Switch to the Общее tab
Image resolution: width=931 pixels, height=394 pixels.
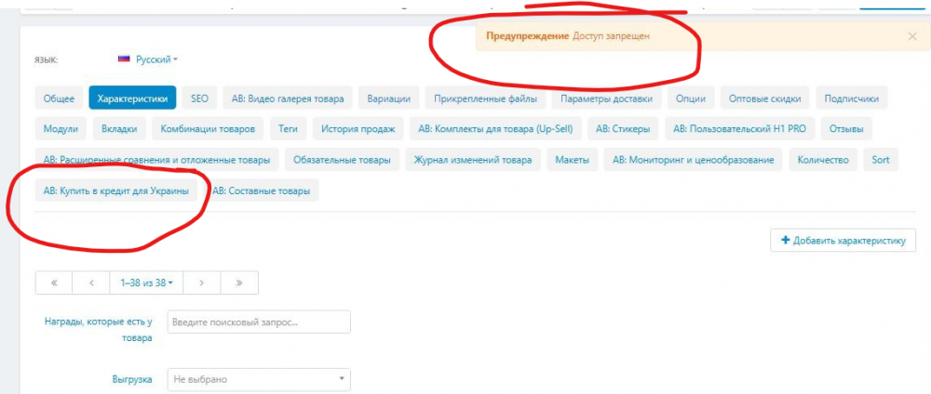pos(59,98)
